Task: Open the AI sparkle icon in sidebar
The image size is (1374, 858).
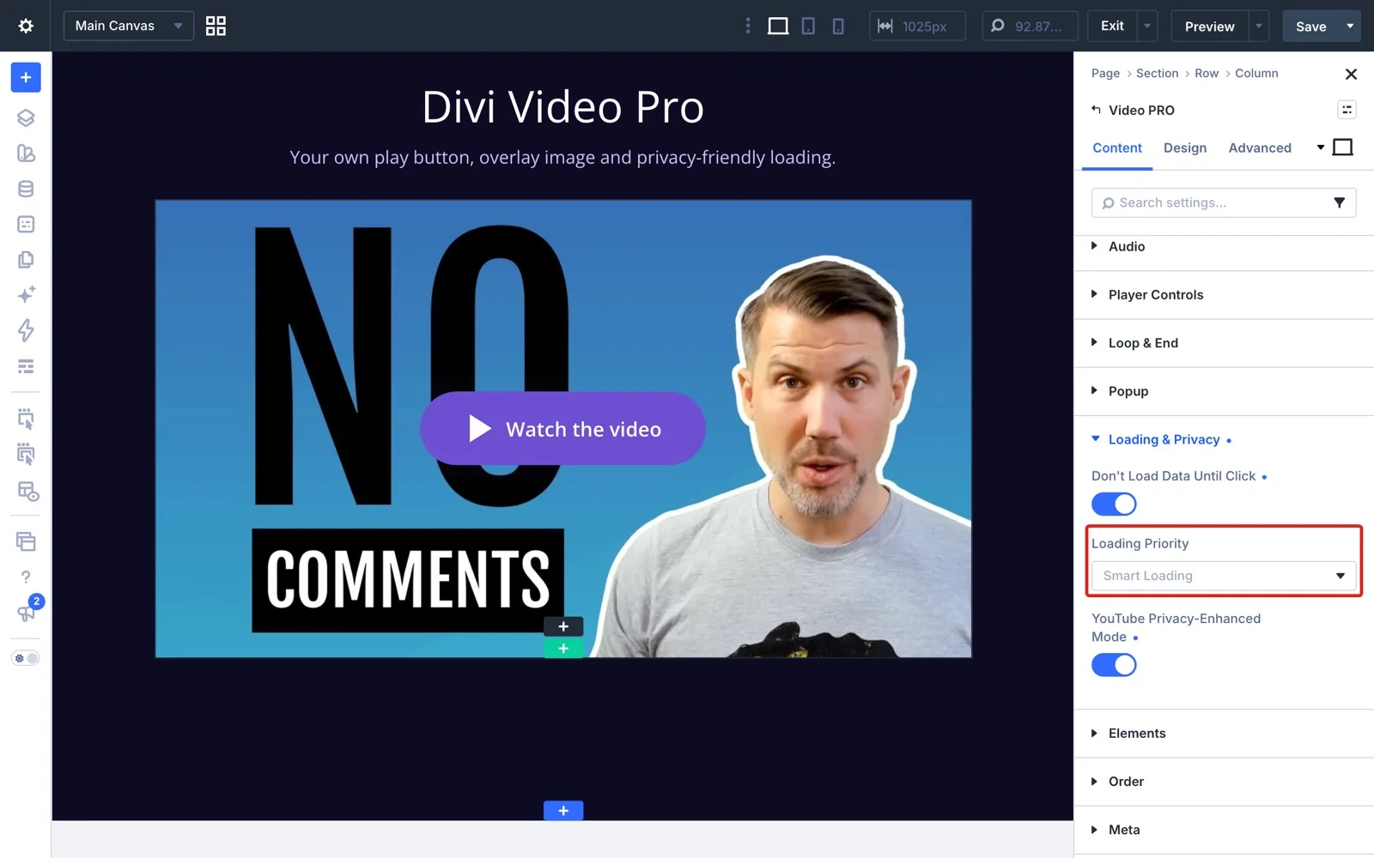Action: tap(26, 294)
